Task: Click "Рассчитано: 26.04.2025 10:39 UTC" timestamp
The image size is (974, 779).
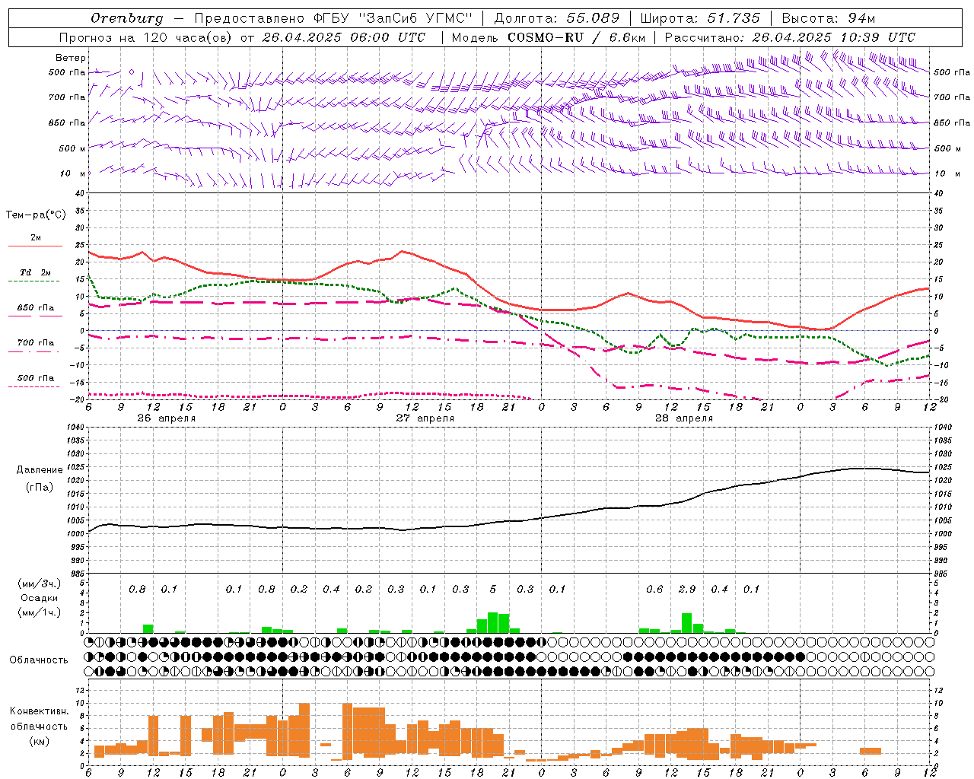Action: pos(790,37)
